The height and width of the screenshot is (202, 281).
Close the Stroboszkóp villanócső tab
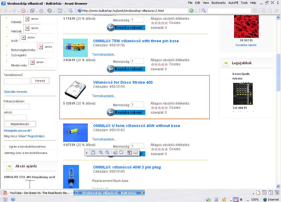[x=142, y=193]
